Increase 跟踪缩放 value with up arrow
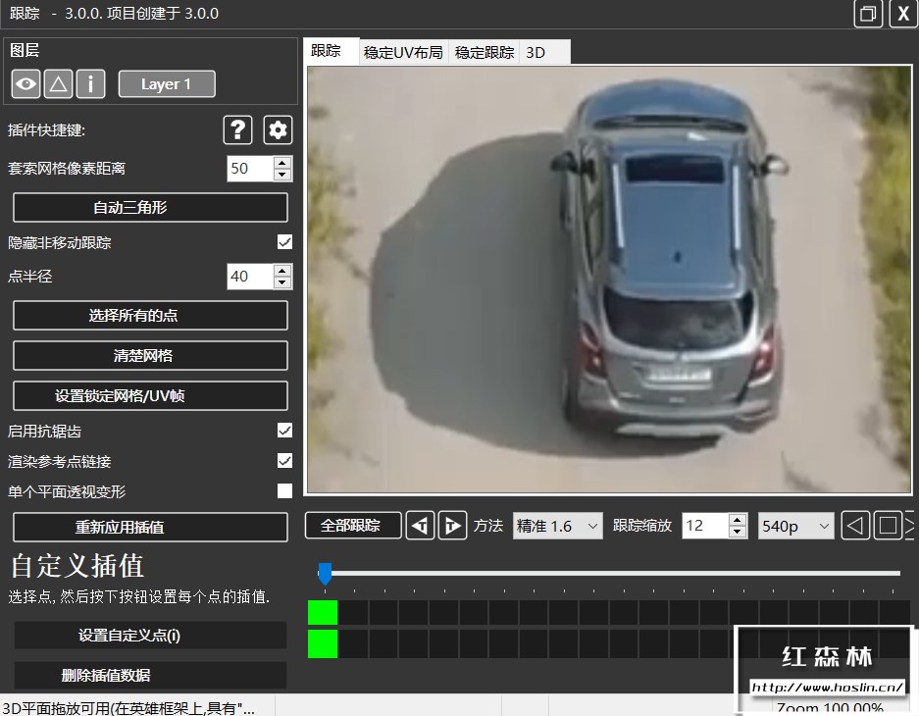Screen dimensions: 919x716 click(738, 520)
